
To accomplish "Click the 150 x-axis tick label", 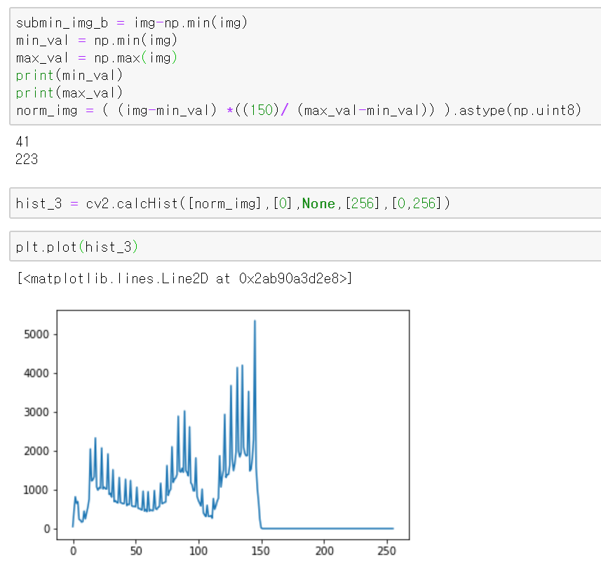I will pyautogui.click(x=261, y=551).
